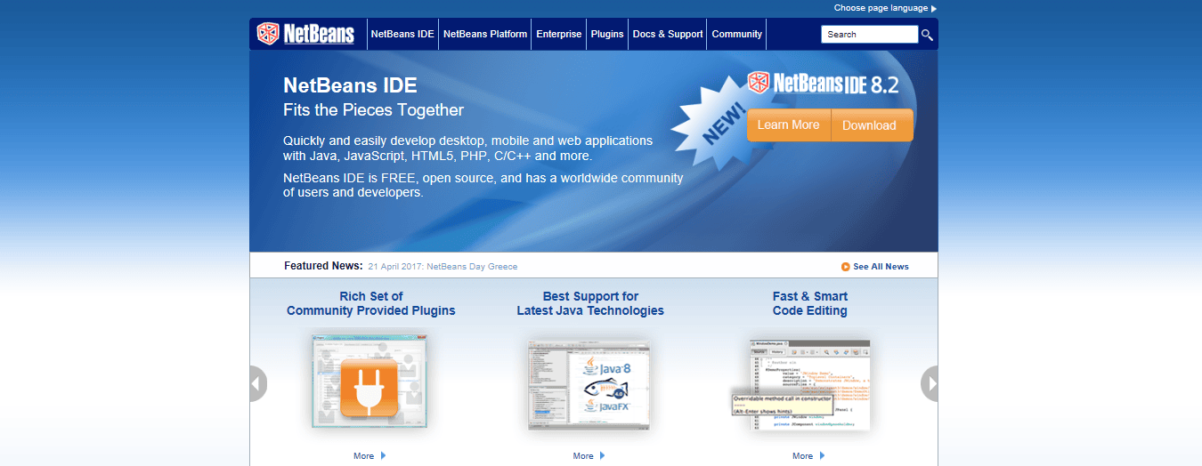This screenshot has height=466, width=1202.
Task: Open Best Support for Latest Java Technologies heading
Action: (590, 303)
